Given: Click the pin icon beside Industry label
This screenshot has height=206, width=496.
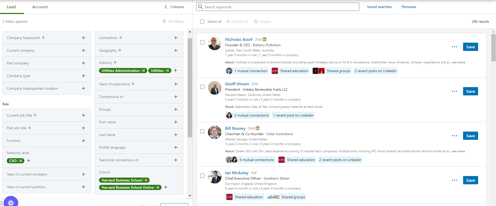Looking at the screenshot, I should [x=115, y=63].
